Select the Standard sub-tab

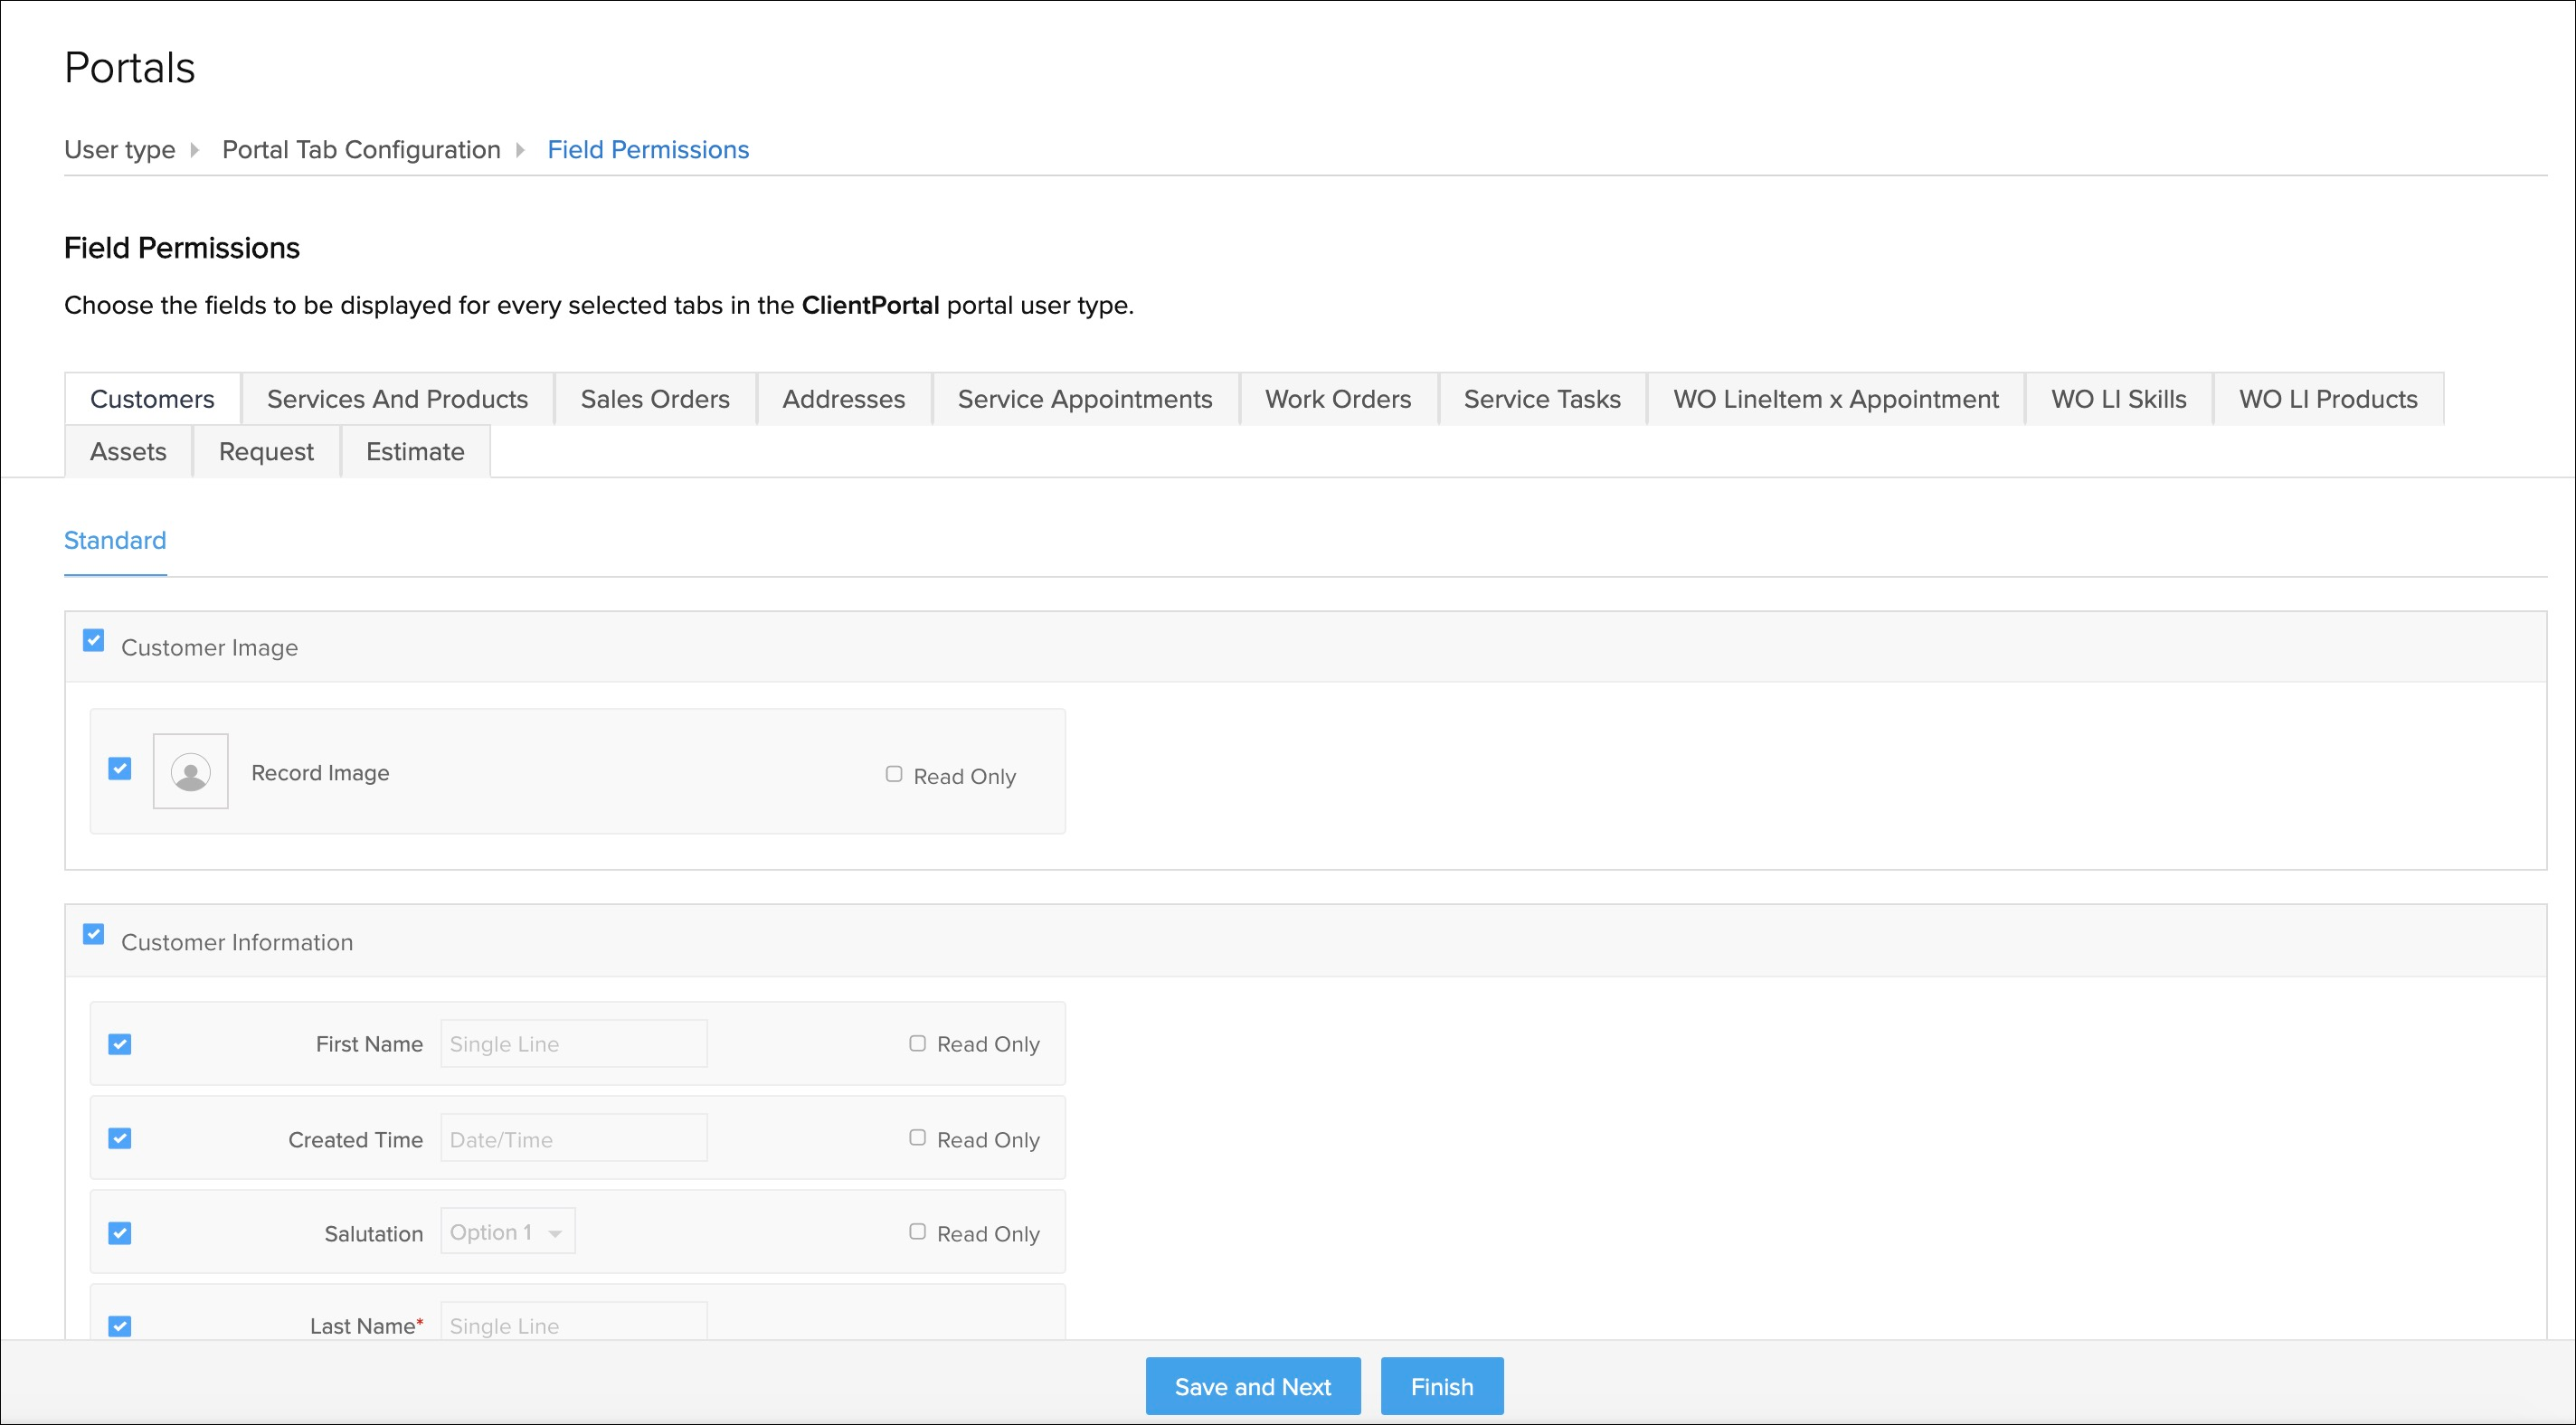[115, 541]
